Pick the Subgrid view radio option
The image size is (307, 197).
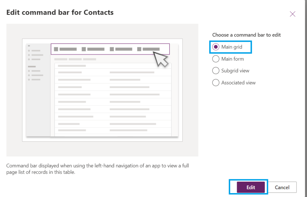pos(216,71)
